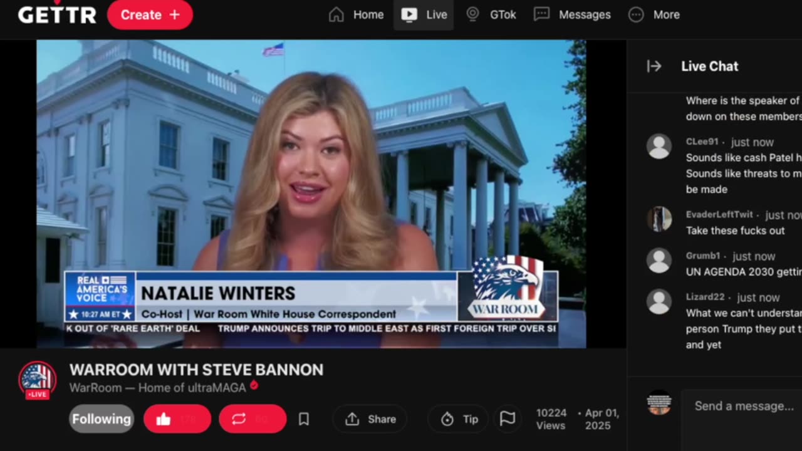Click the WarRoom — Home of ultraMAGA name
Image resolution: width=802 pixels, height=451 pixels.
click(157, 388)
